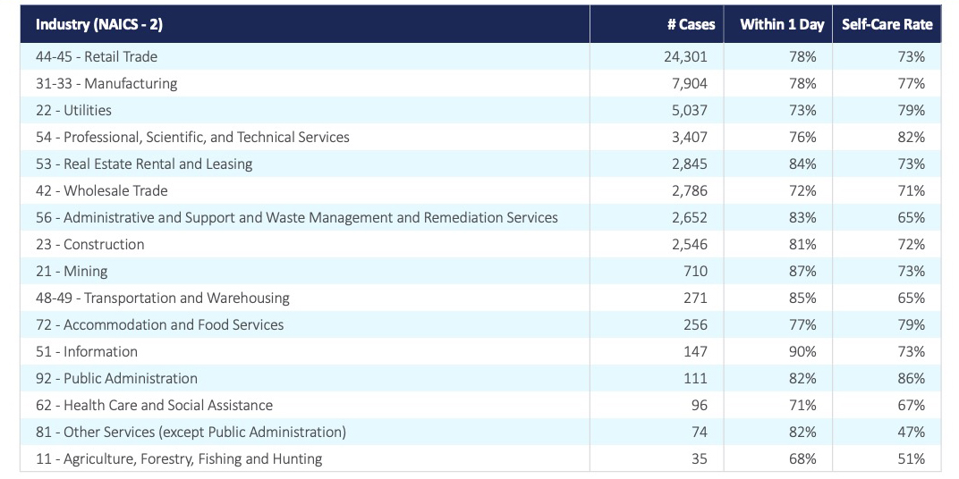Select Agriculture, Forestry, Fishing and Hunting row
Screen dimensions: 959x479
(x=179, y=458)
